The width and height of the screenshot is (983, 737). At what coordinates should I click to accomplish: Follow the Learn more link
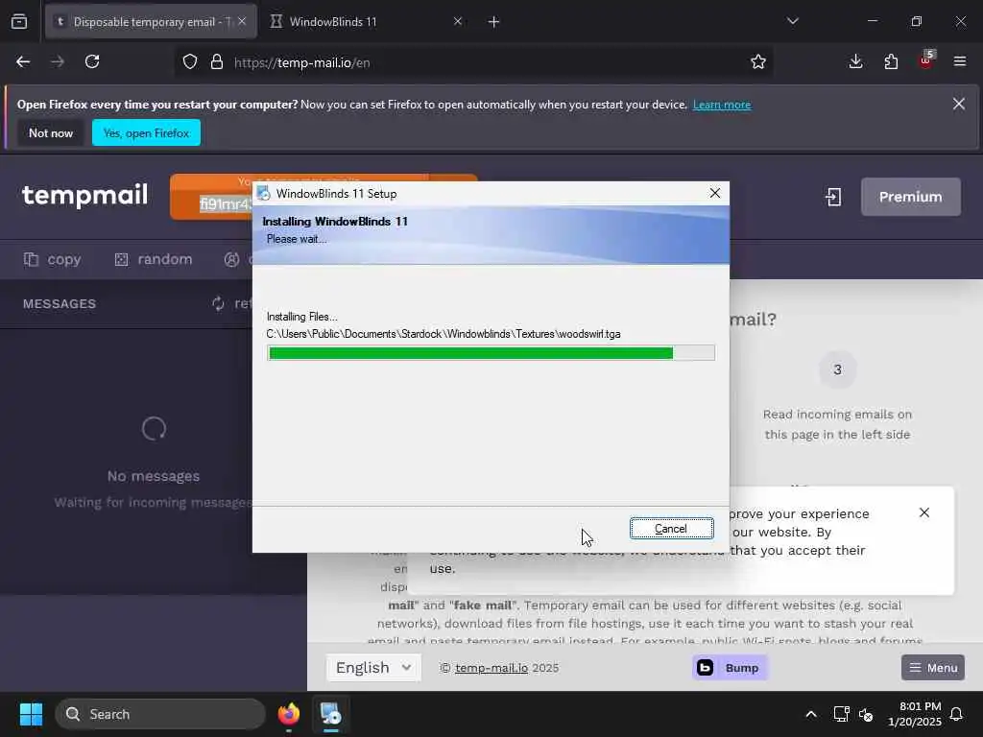pos(722,105)
